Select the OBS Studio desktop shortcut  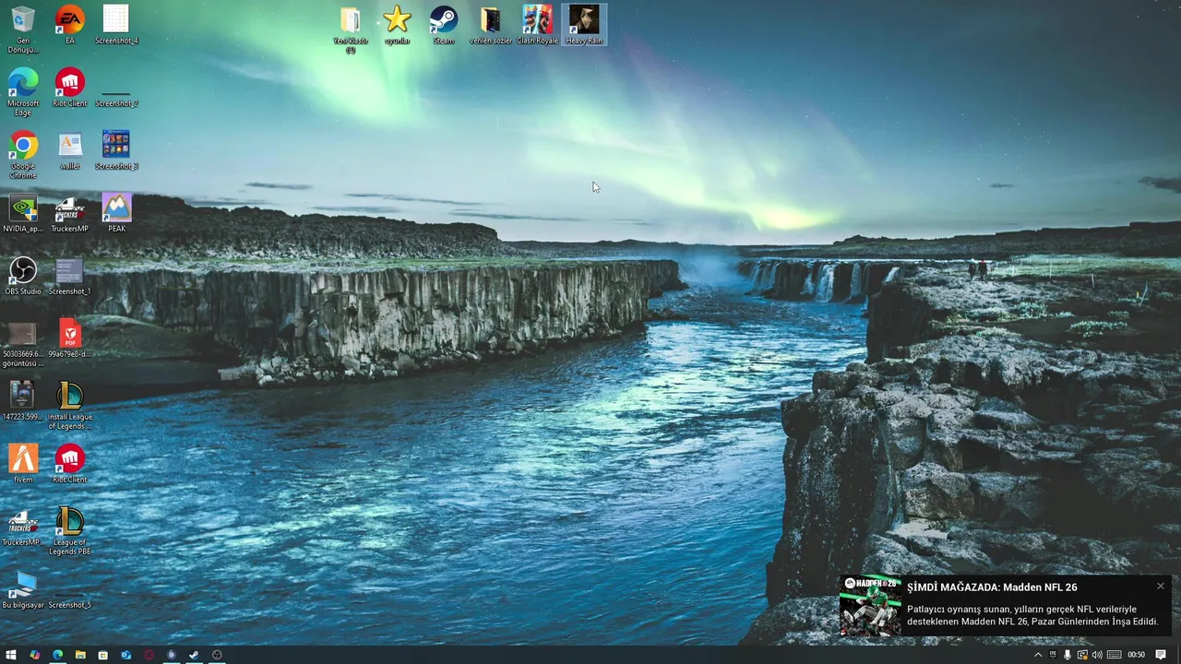pos(23,276)
